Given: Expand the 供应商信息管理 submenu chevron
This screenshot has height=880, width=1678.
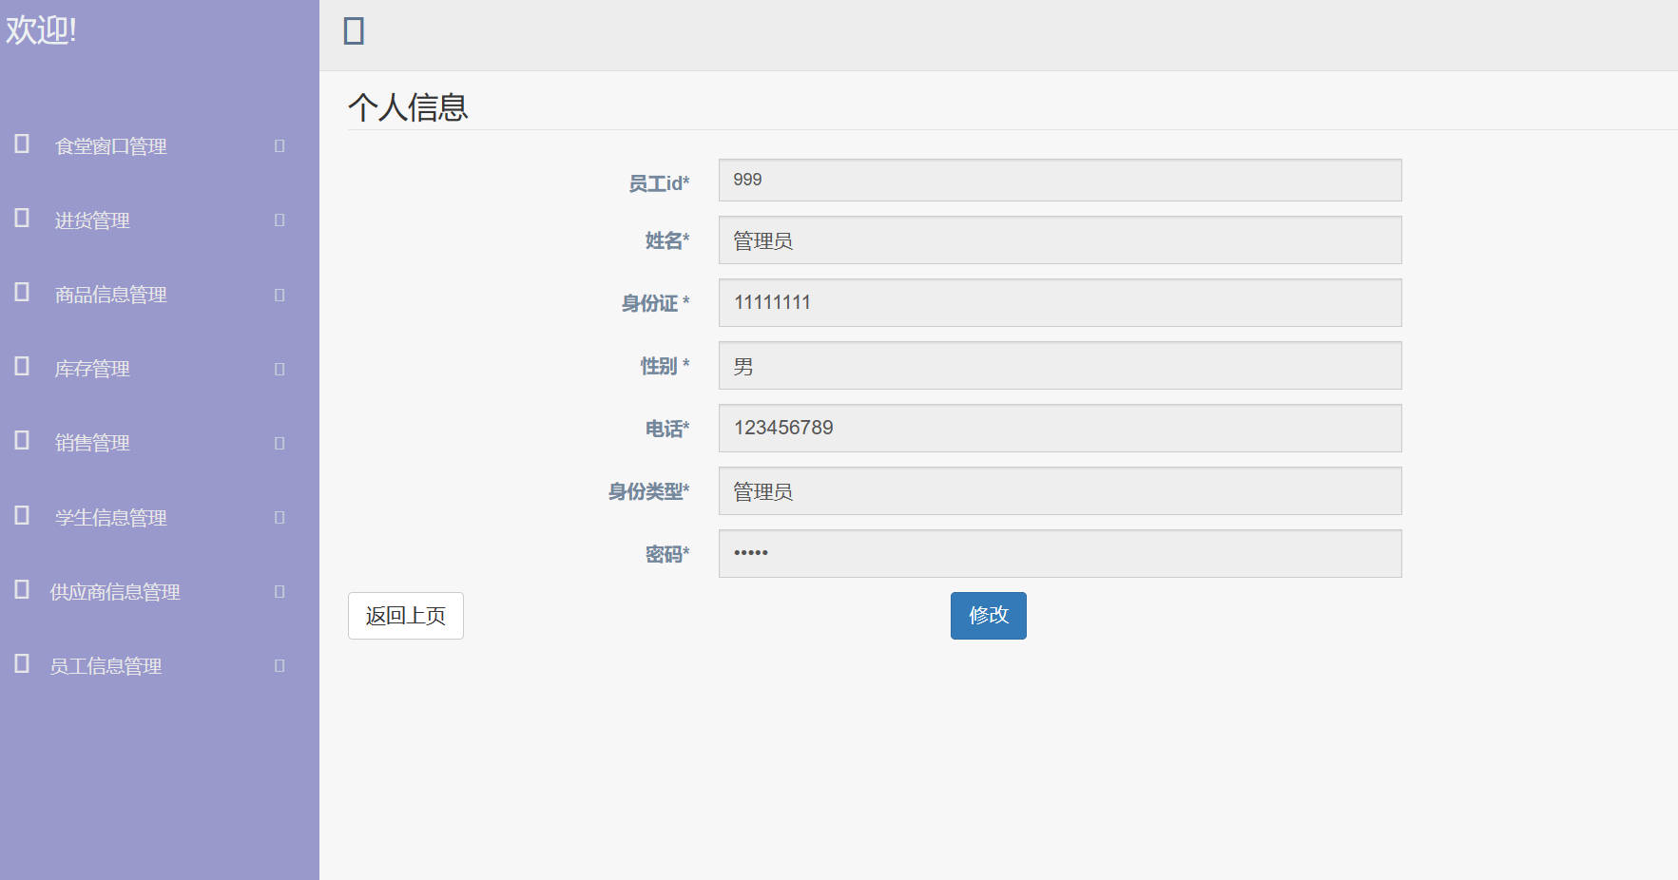Looking at the screenshot, I should click(279, 590).
